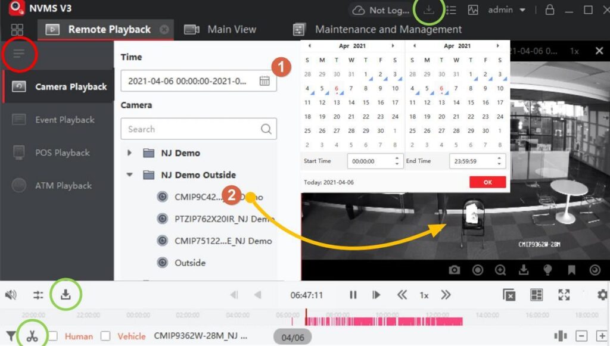
Task: Open the module grid menu icon
Action: pos(17,30)
